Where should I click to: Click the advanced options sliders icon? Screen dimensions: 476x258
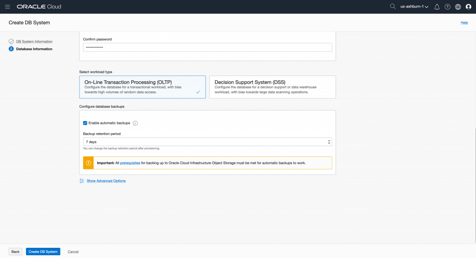(82, 181)
